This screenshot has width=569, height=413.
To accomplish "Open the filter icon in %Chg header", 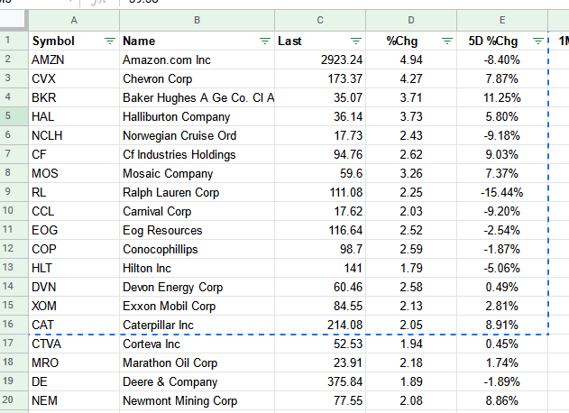I will click(447, 41).
